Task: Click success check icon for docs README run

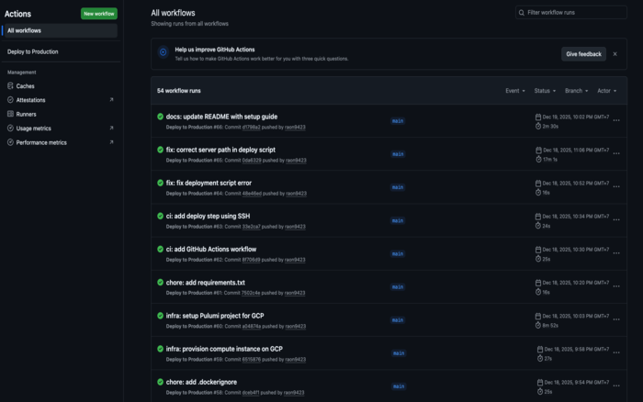Action: [161, 117]
